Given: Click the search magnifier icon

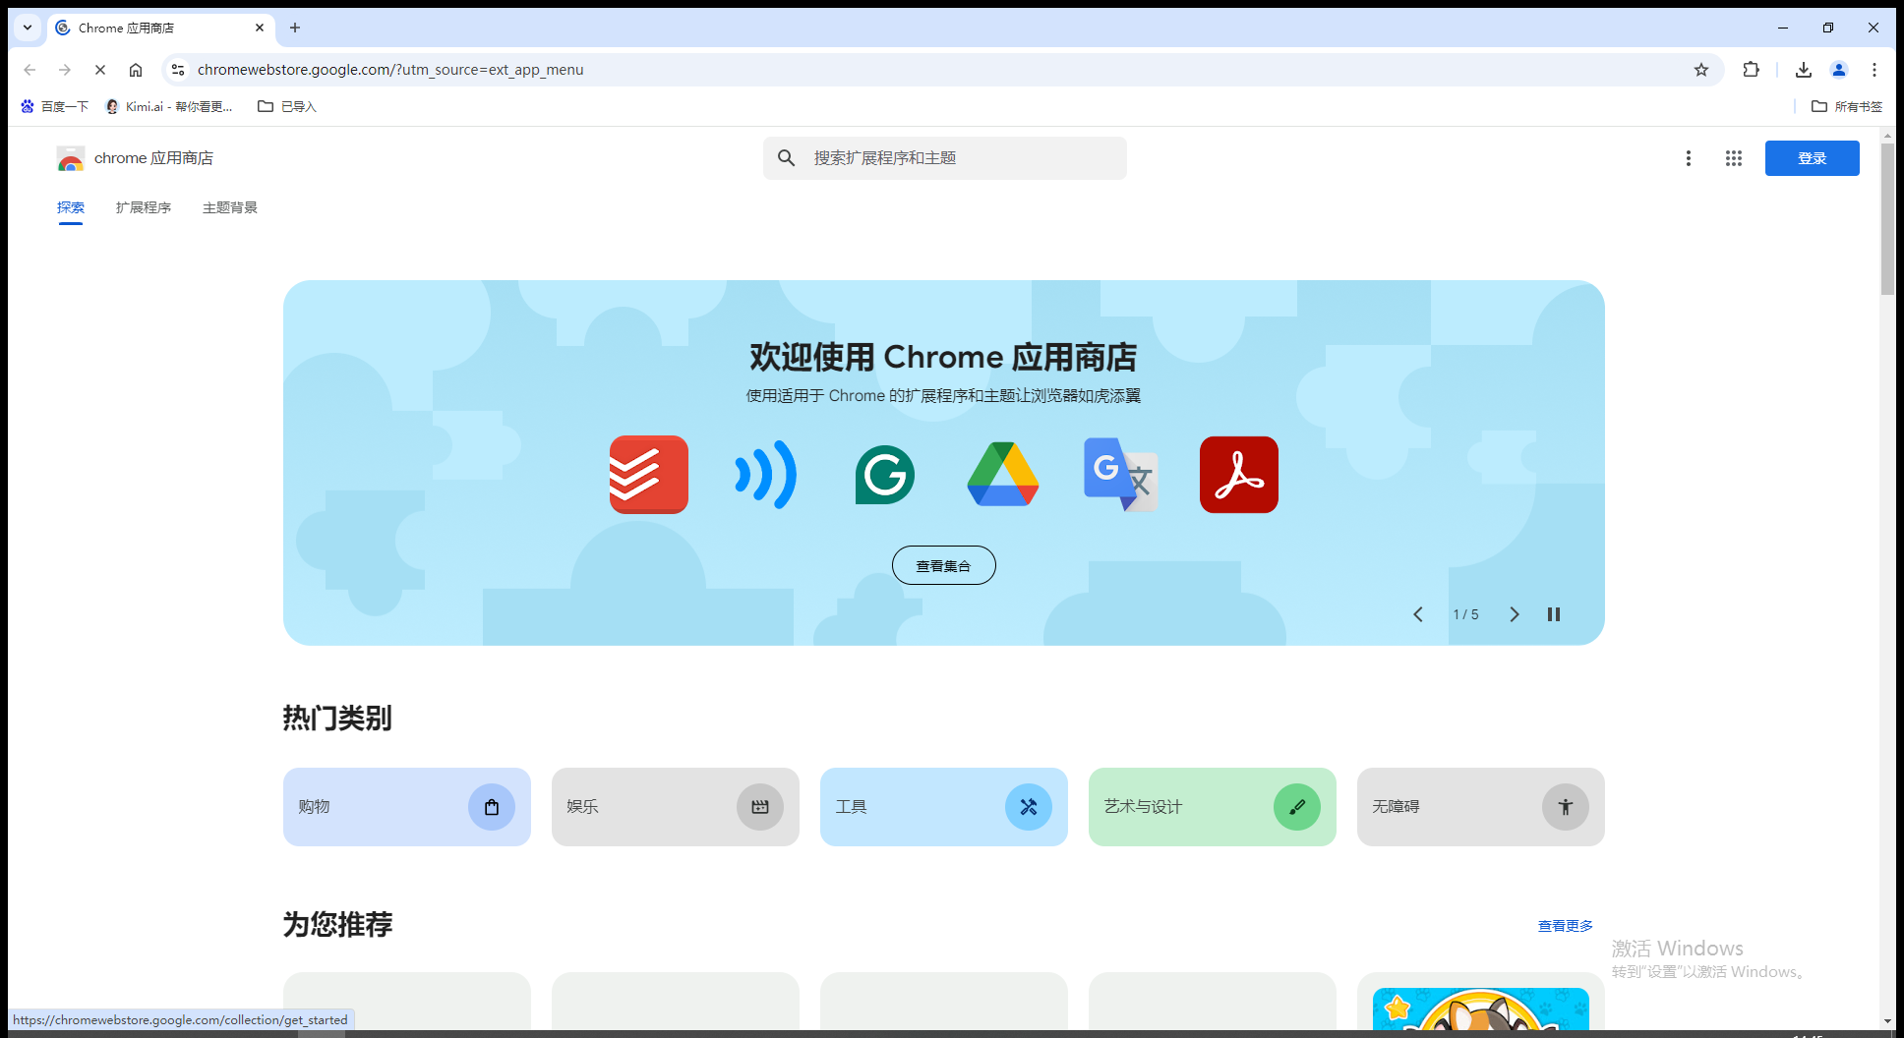Looking at the screenshot, I should (786, 158).
